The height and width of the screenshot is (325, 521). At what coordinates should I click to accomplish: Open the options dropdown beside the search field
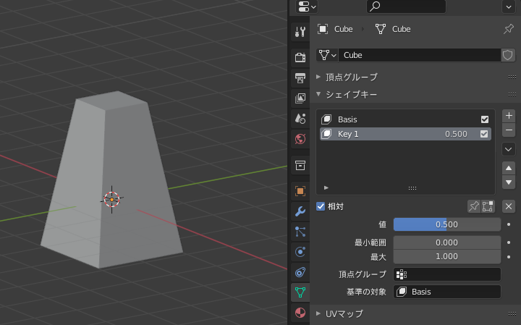(509, 7)
